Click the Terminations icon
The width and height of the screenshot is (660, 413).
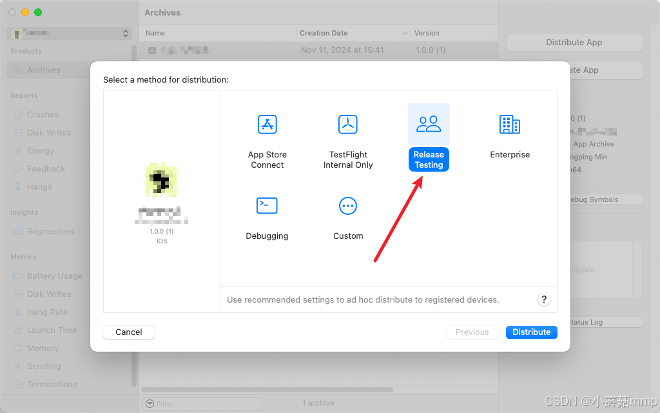click(18, 385)
